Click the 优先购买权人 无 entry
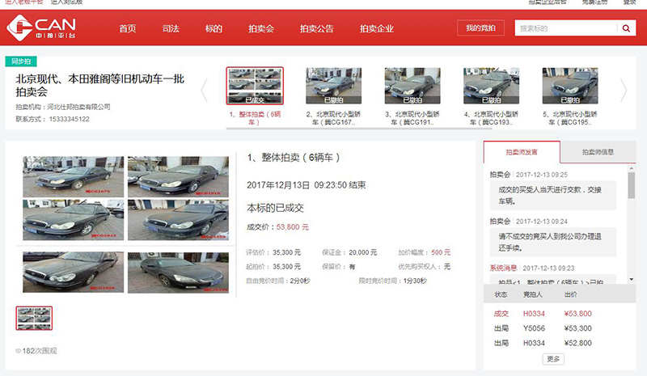This screenshot has height=376, width=647. click(x=424, y=267)
